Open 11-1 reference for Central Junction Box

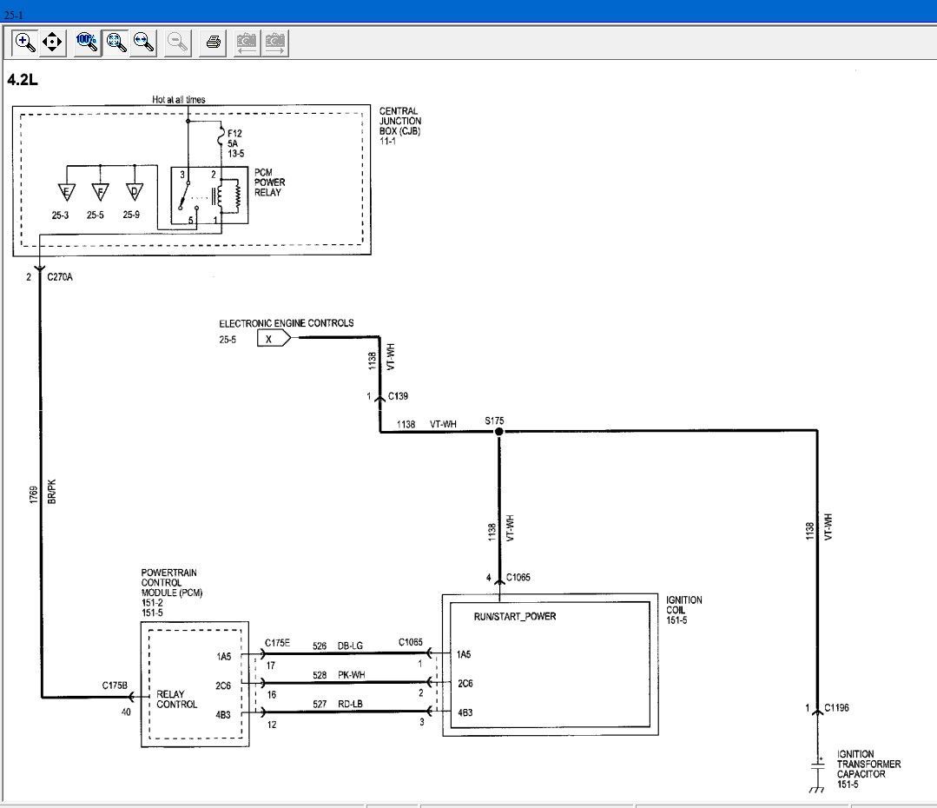tap(387, 140)
